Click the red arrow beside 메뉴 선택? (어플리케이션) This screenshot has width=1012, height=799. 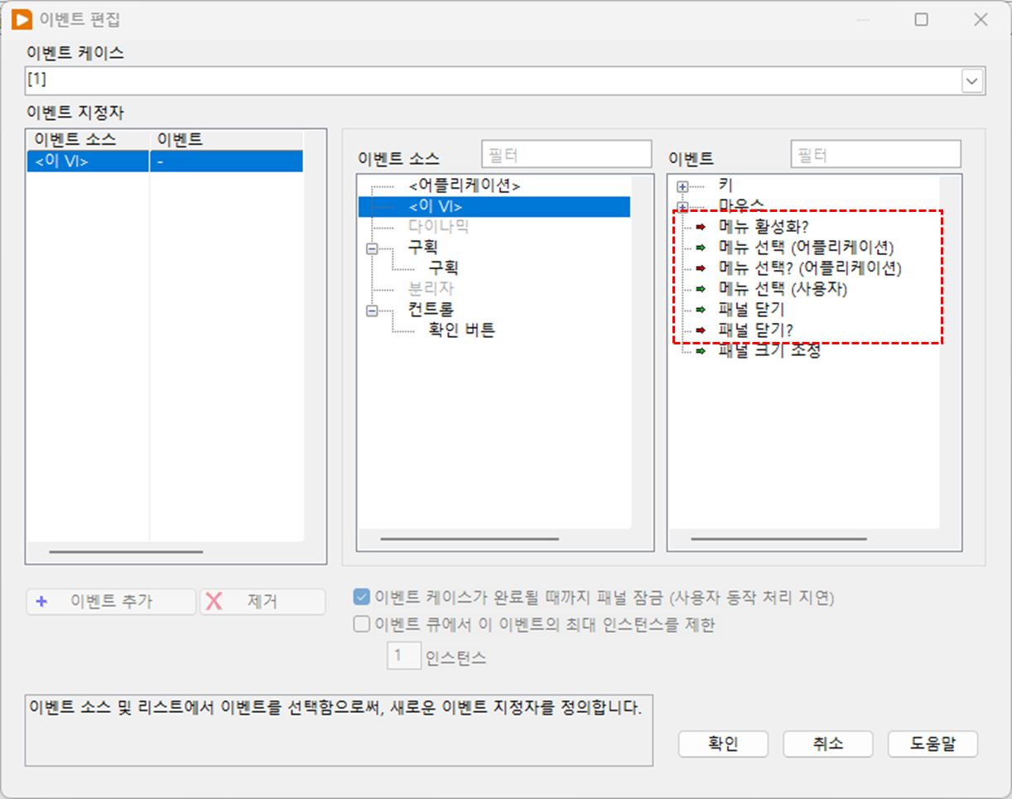[x=701, y=268]
